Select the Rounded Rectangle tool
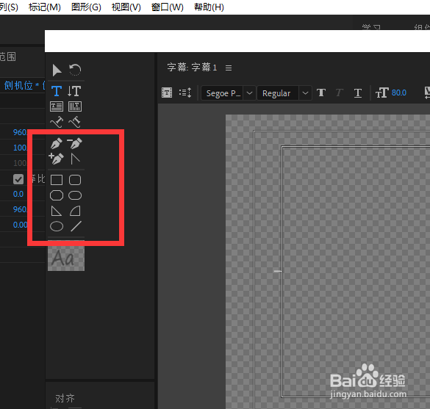Viewport: 430px width, 409px height. coord(75,195)
